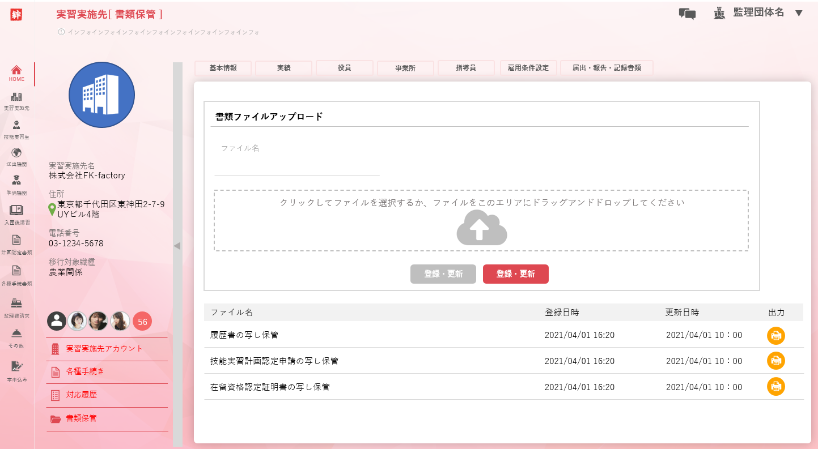Open the 届出・報告・記録書類 tab

[x=606, y=68]
